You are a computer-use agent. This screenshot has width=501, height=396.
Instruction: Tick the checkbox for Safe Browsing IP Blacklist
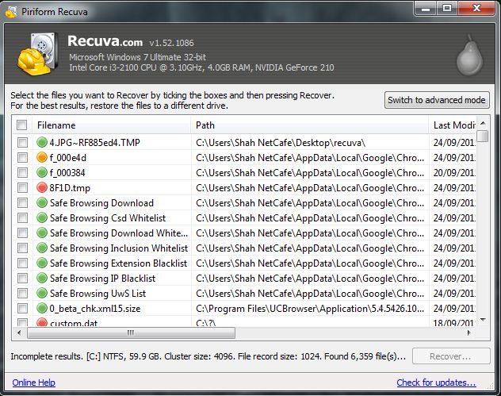click(22, 278)
